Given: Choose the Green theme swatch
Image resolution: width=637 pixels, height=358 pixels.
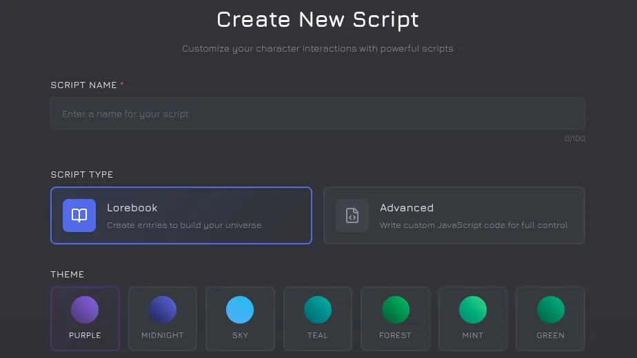Looking at the screenshot, I should pyautogui.click(x=550, y=319).
